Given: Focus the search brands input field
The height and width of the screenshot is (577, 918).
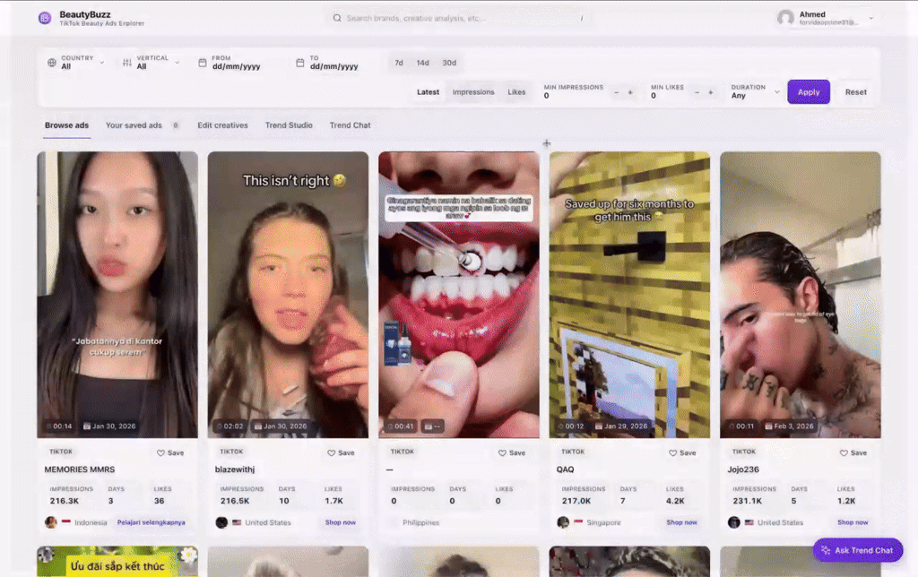Looking at the screenshot, I should tap(463, 18).
